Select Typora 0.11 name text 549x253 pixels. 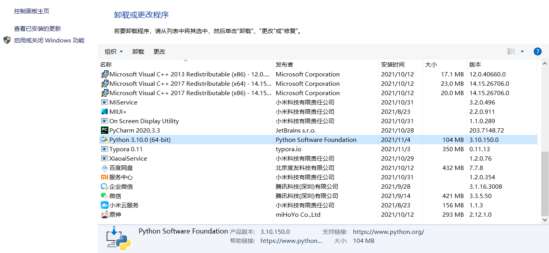tap(126, 149)
